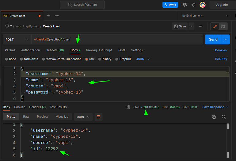Click the 201 Created status text
The image size is (236, 161).
pyautogui.click(x=151, y=107)
